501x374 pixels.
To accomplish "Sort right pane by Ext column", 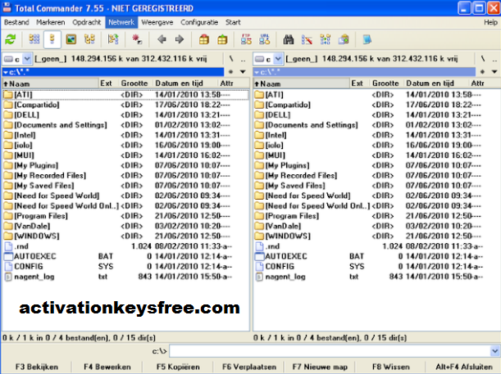I will 359,83.
